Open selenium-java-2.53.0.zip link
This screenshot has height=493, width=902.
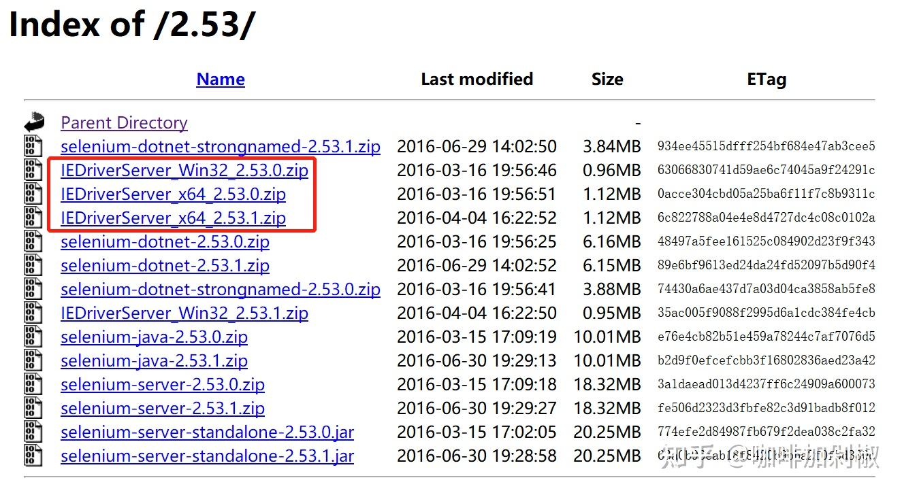(154, 337)
